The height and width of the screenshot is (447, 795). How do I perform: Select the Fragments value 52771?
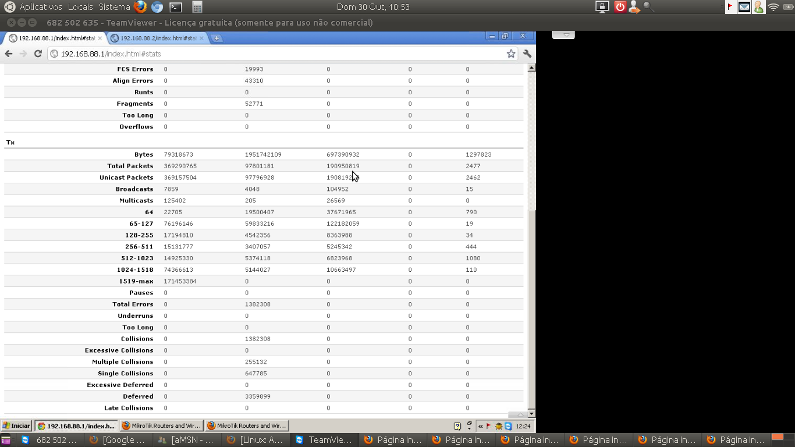[x=254, y=104]
